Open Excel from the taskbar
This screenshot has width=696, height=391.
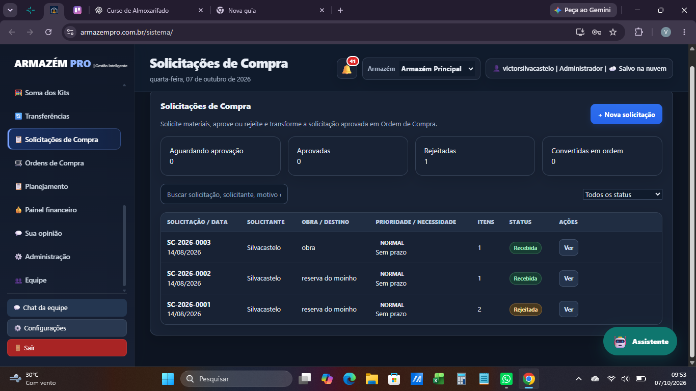pos(439,379)
